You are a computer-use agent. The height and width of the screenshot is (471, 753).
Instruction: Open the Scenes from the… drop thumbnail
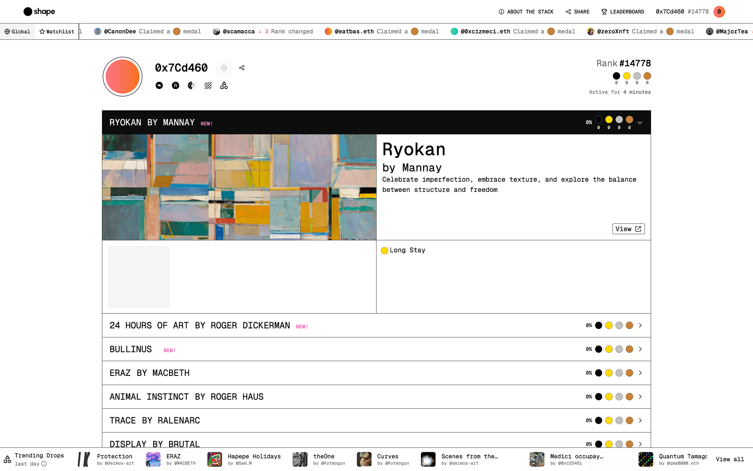click(x=428, y=459)
